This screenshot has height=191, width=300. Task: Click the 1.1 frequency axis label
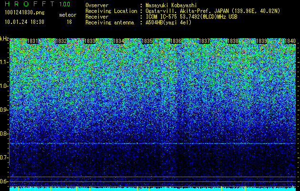(4, 63)
